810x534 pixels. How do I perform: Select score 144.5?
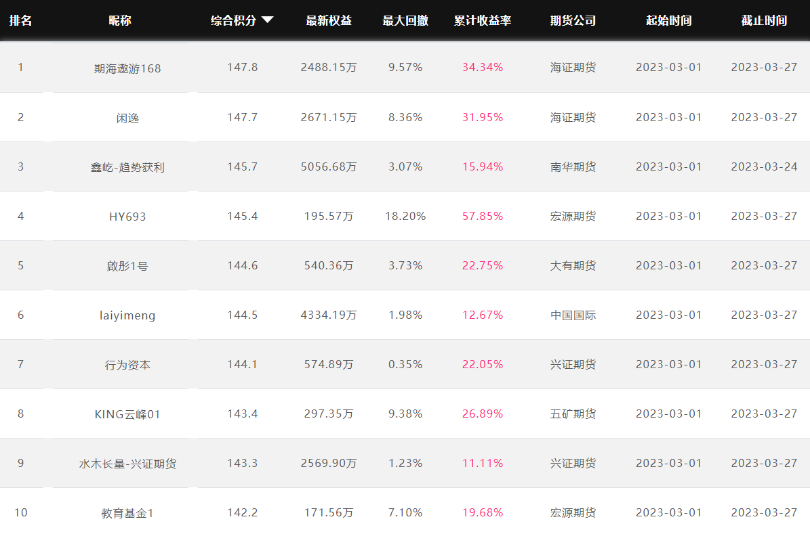click(x=242, y=315)
